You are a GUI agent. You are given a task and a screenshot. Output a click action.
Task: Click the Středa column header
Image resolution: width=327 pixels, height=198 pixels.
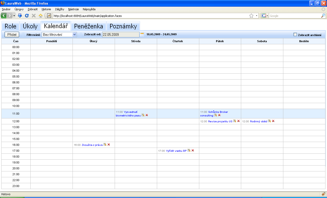pos(136,41)
